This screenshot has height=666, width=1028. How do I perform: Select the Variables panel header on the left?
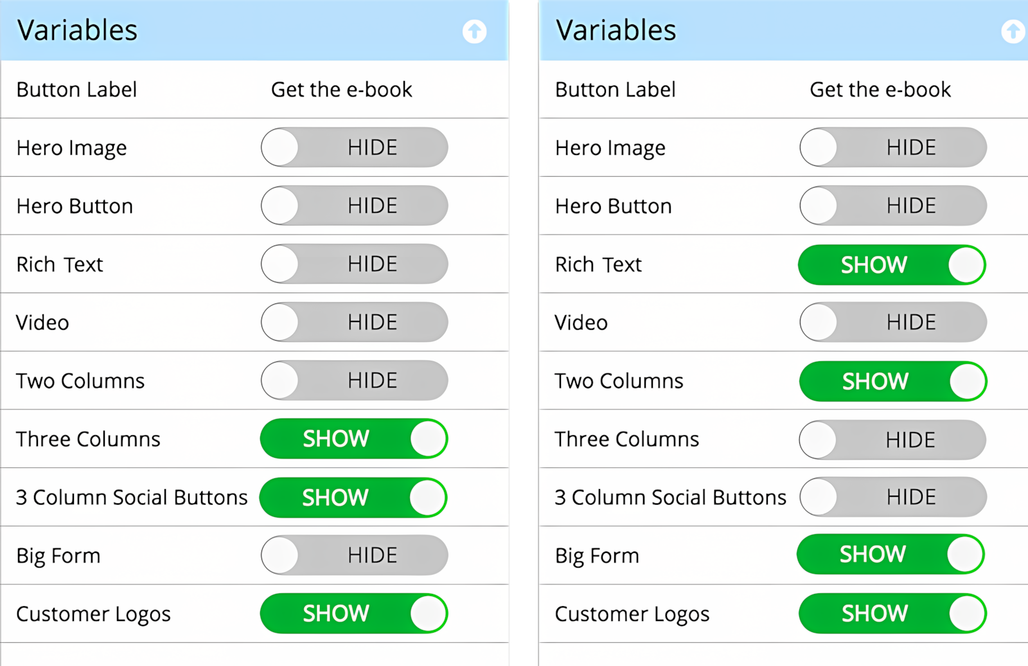pyautogui.click(x=77, y=30)
